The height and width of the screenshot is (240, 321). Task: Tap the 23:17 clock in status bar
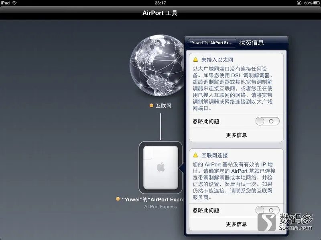tap(160, 3)
